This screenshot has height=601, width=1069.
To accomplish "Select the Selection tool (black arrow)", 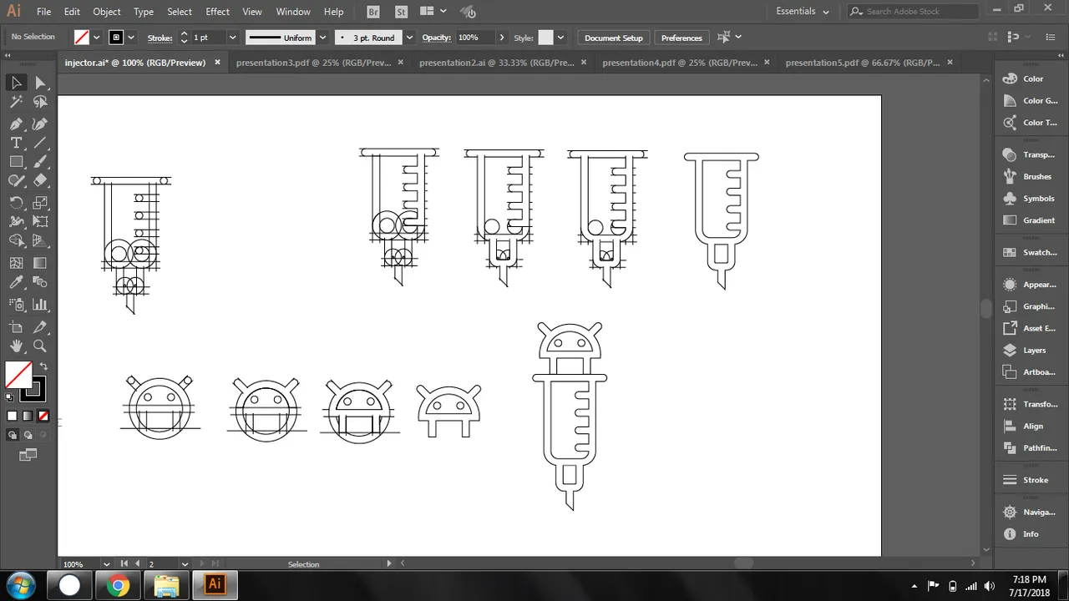I will click(x=16, y=82).
